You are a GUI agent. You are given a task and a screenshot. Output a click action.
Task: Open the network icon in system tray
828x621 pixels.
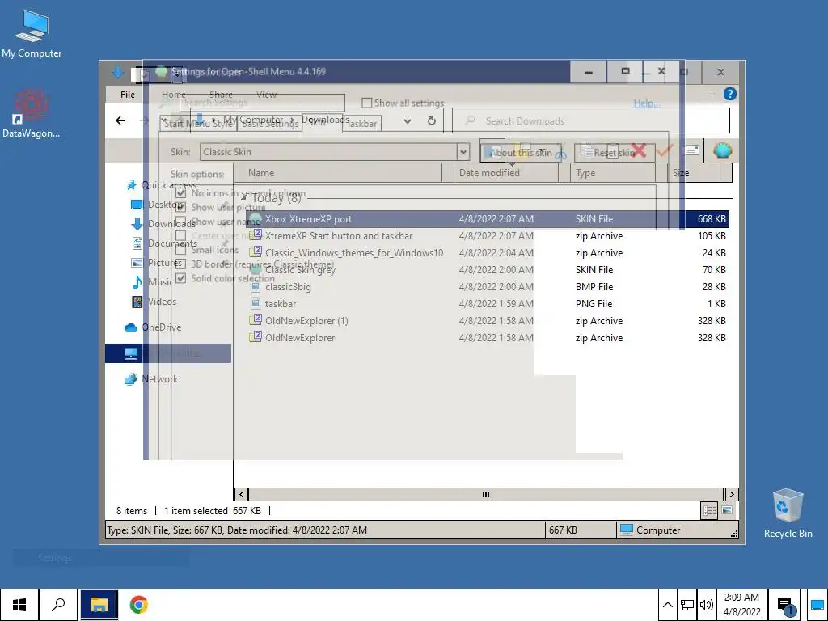(687, 605)
